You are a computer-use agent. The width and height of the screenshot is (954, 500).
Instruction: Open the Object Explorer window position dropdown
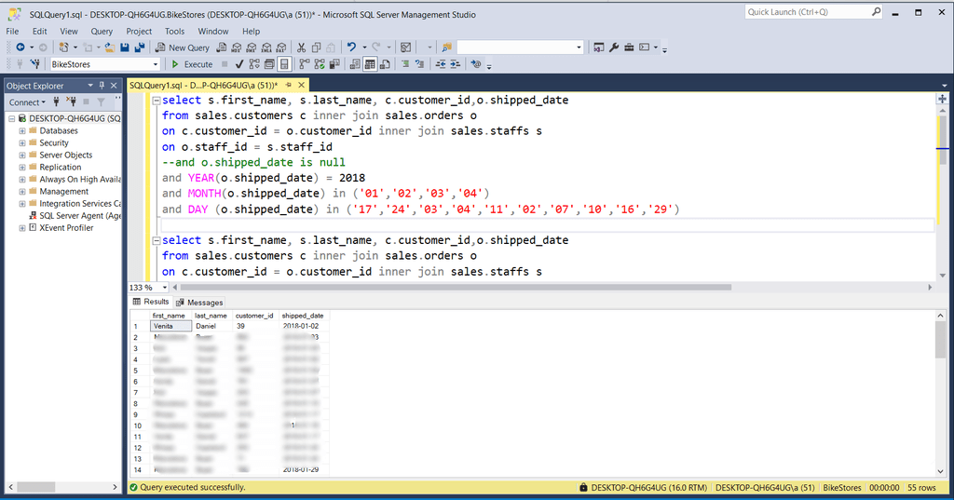tap(90, 86)
